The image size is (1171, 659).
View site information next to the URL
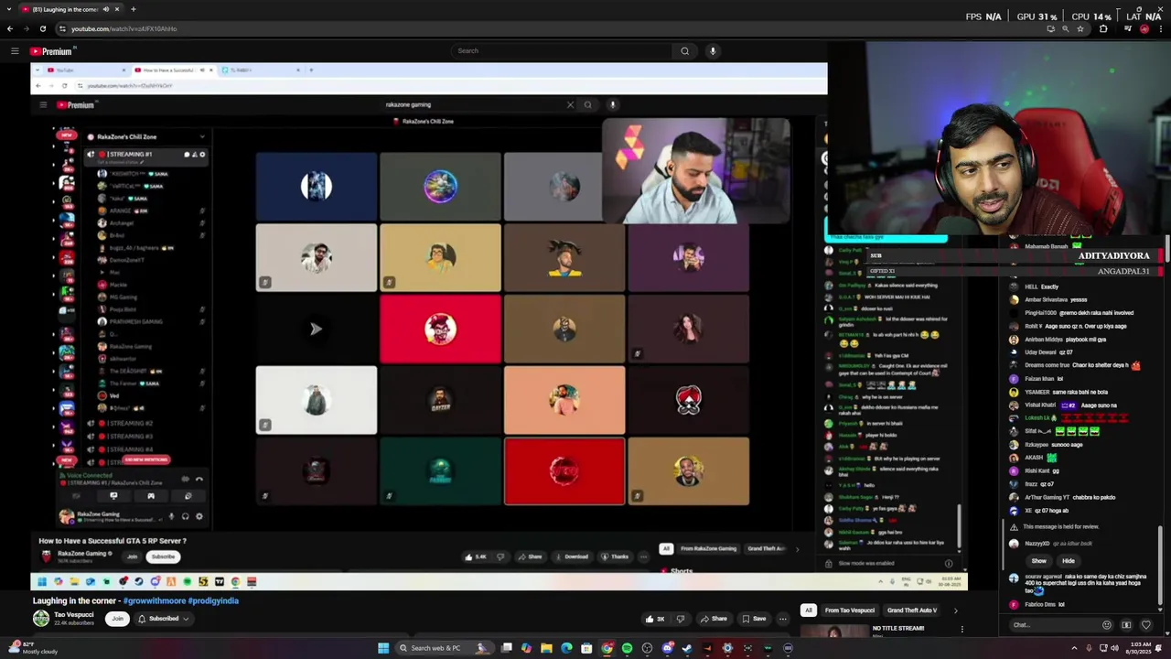pyautogui.click(x=61, y=28)
